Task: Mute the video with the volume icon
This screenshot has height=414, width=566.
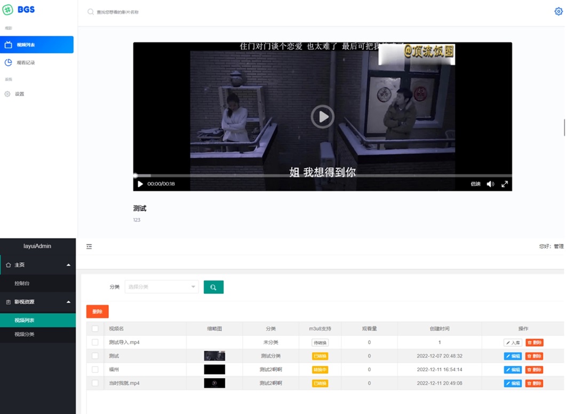Action: (490, 184)
